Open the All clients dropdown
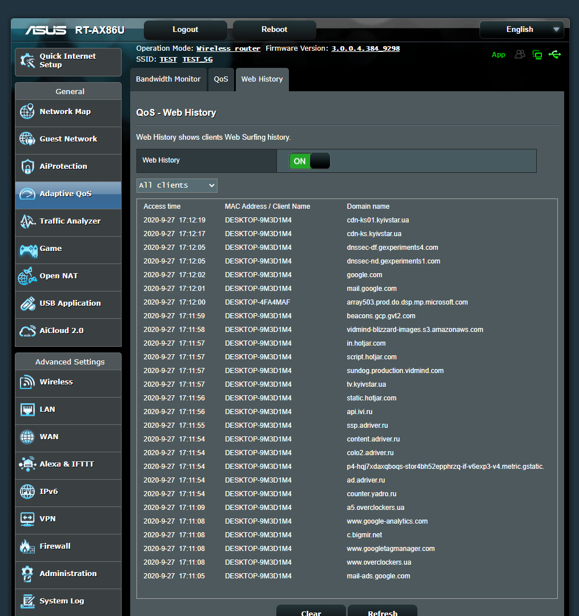The image size is (579, 616). coord(175,185)
